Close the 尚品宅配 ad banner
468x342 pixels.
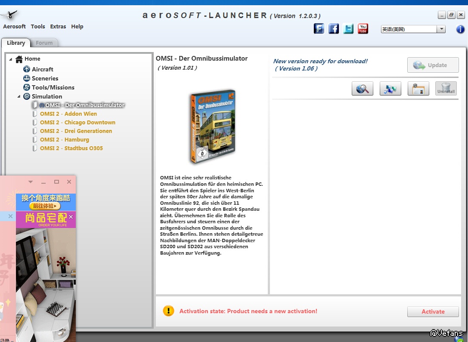71,217
